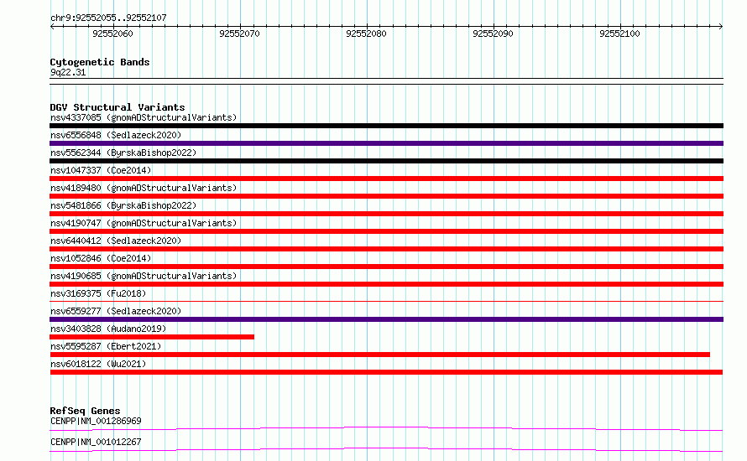Click the magenta line of CENPP|NM_001286969

point(386,428)
